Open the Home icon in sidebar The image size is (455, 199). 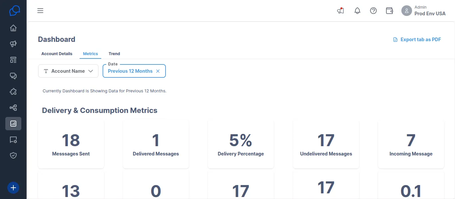13,28
